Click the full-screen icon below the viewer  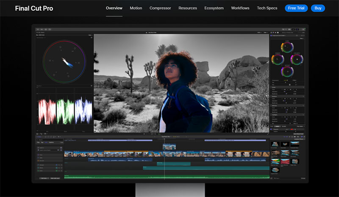pos(268,134)
